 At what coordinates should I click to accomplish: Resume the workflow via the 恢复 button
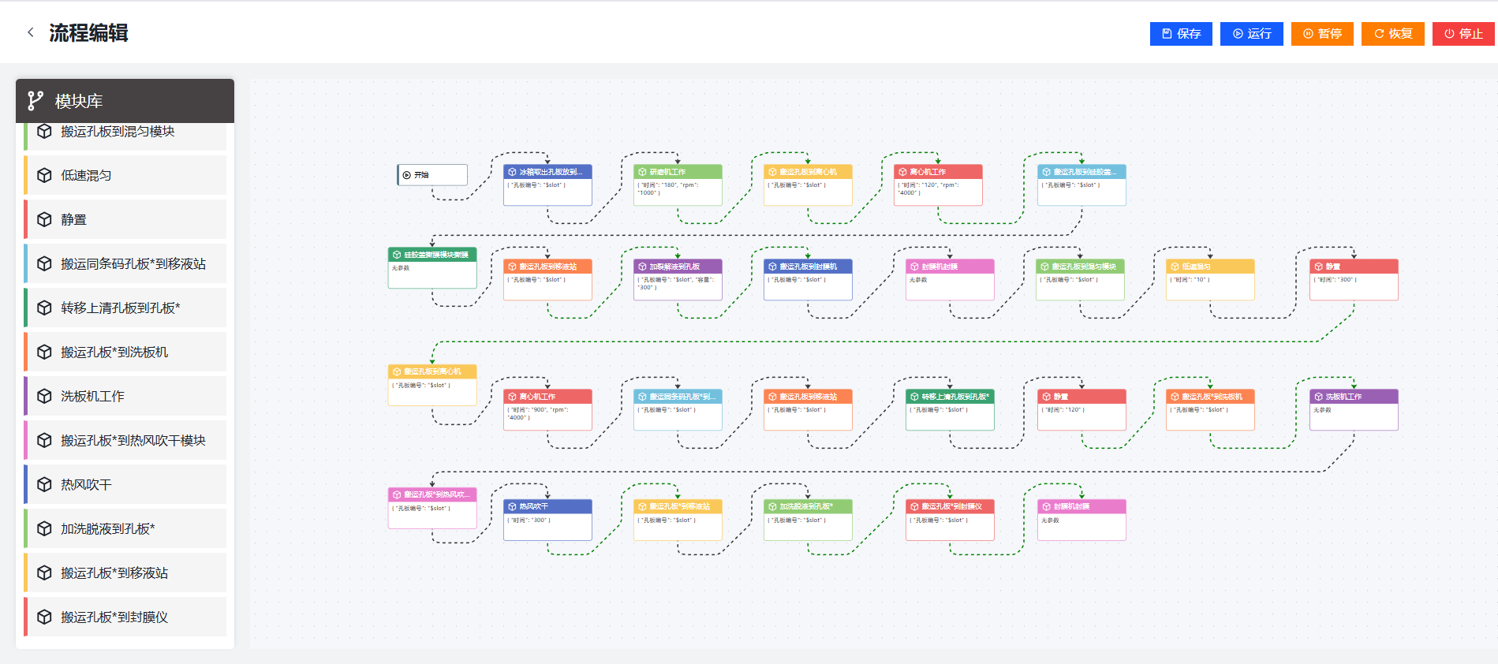pyautogui.click(x=1393, y=34)
